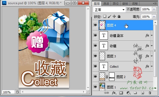159x97 pixels.
Task: Click the fx icon on 图层 3 layer
Action: pos(147,56)
